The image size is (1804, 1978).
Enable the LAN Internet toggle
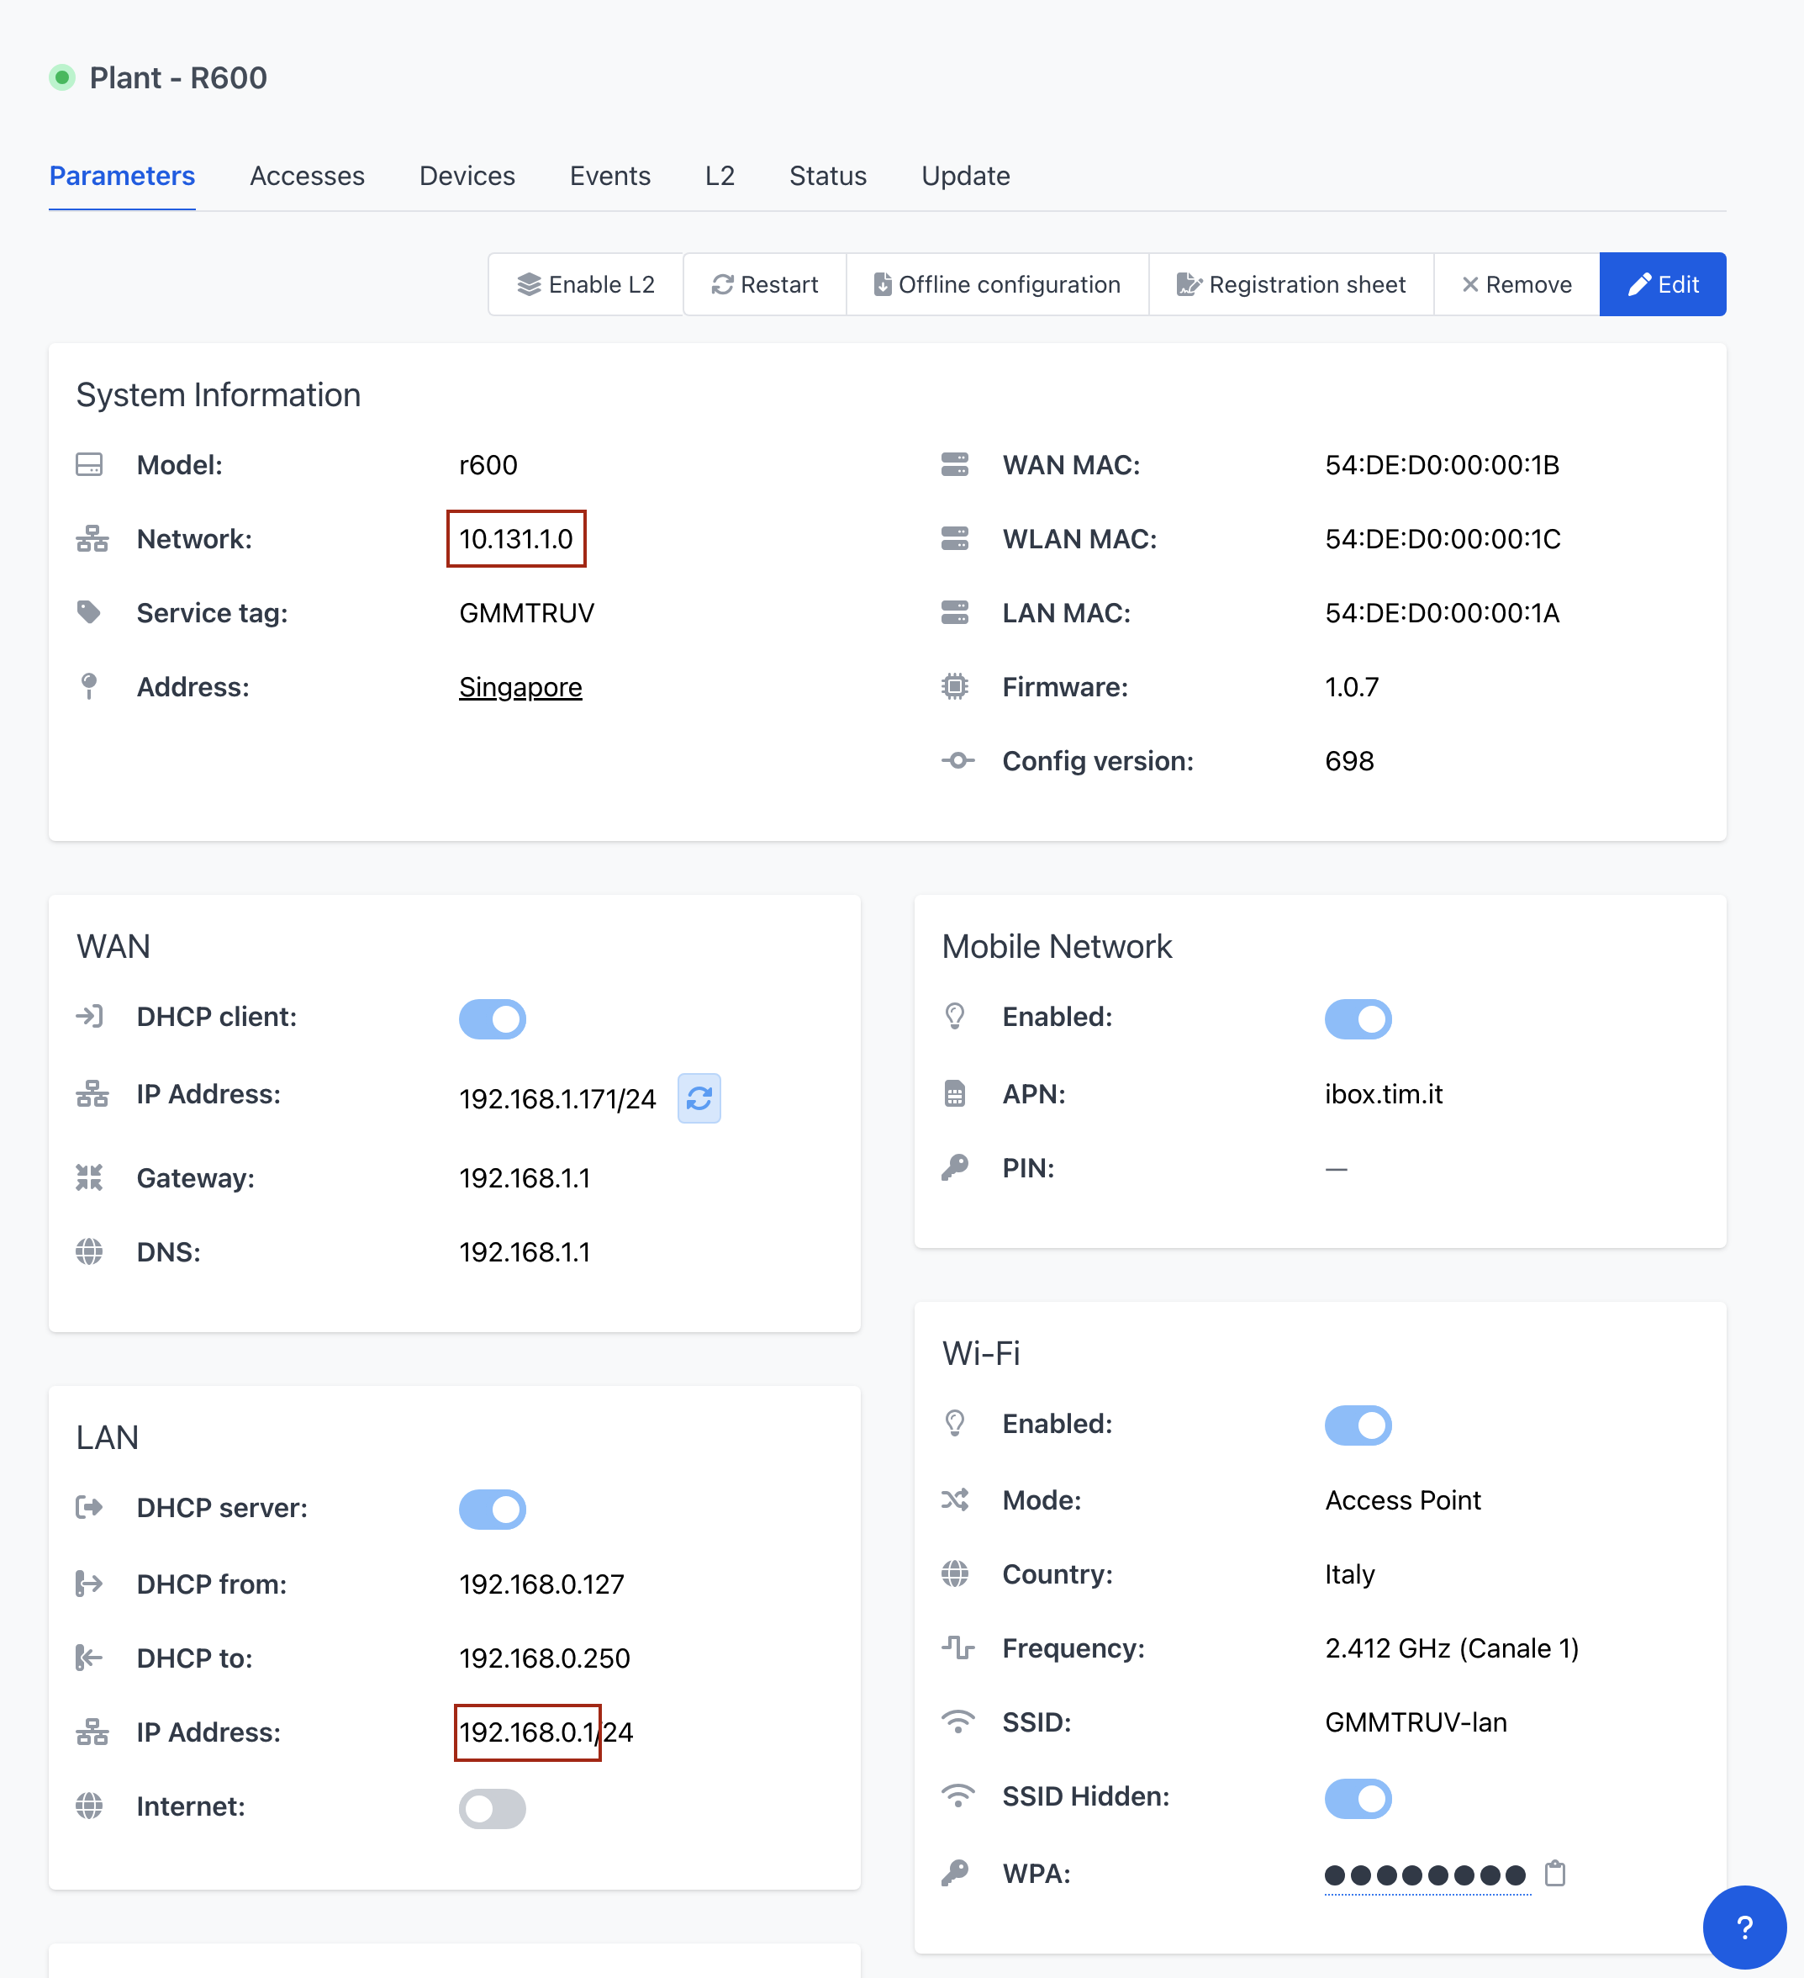tap(493, 1807)
